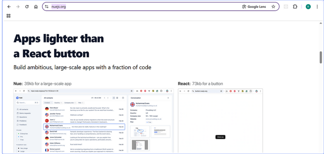Click the 'React: 73kb for a button' caption
324x154 pixels.
(x=201, y=83)
